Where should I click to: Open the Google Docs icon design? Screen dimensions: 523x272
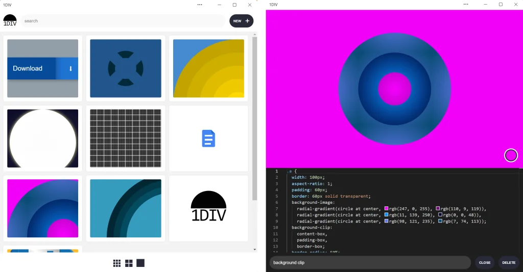coord(208,139)
